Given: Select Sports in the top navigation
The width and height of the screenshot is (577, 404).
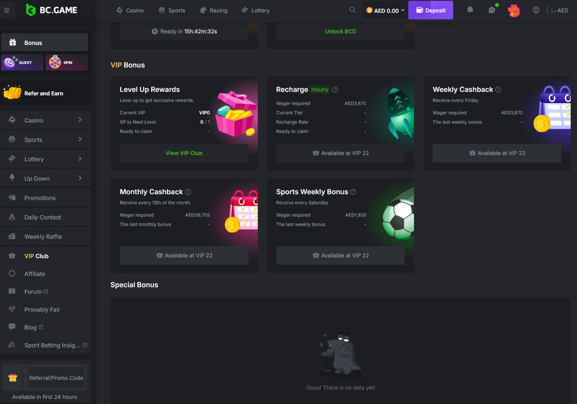Looking at the screenshot, I should pyautogui.click(x=172, y=10).
